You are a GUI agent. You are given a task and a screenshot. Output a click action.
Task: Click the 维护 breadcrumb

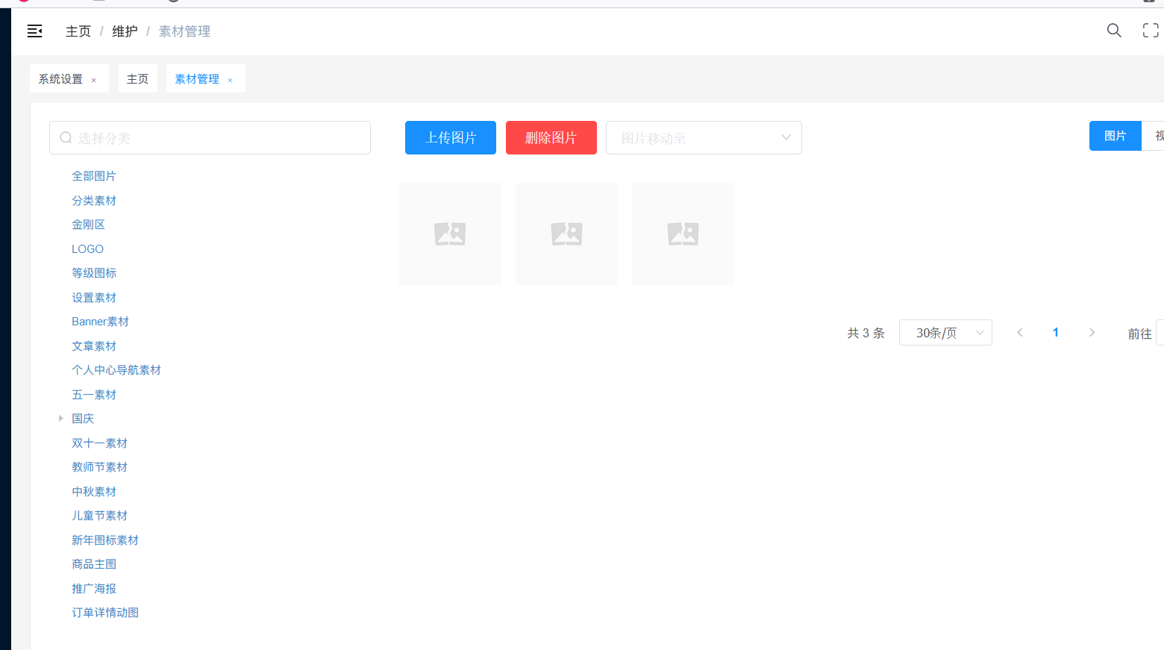coord(125,31)
